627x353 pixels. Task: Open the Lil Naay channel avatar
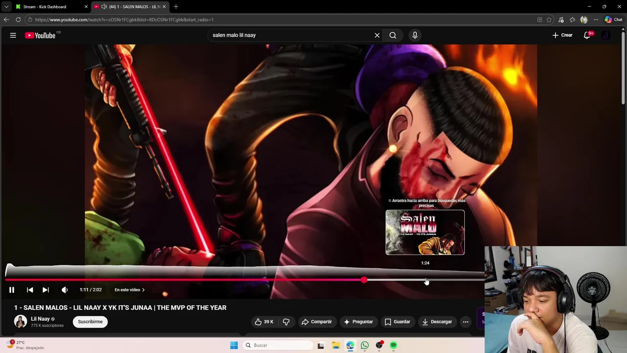[21, 322]
